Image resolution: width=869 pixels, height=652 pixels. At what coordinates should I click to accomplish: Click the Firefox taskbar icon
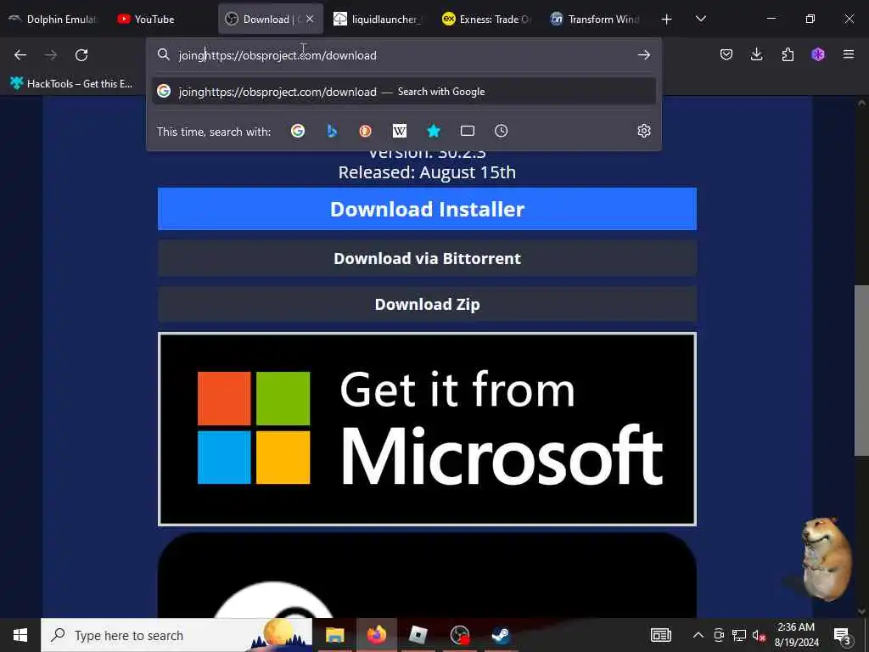click(x=376, y=635)
